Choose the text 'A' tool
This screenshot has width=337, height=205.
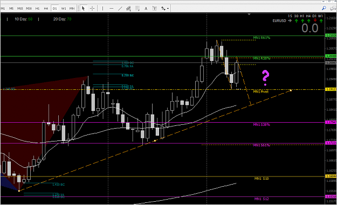pos(146,9)
